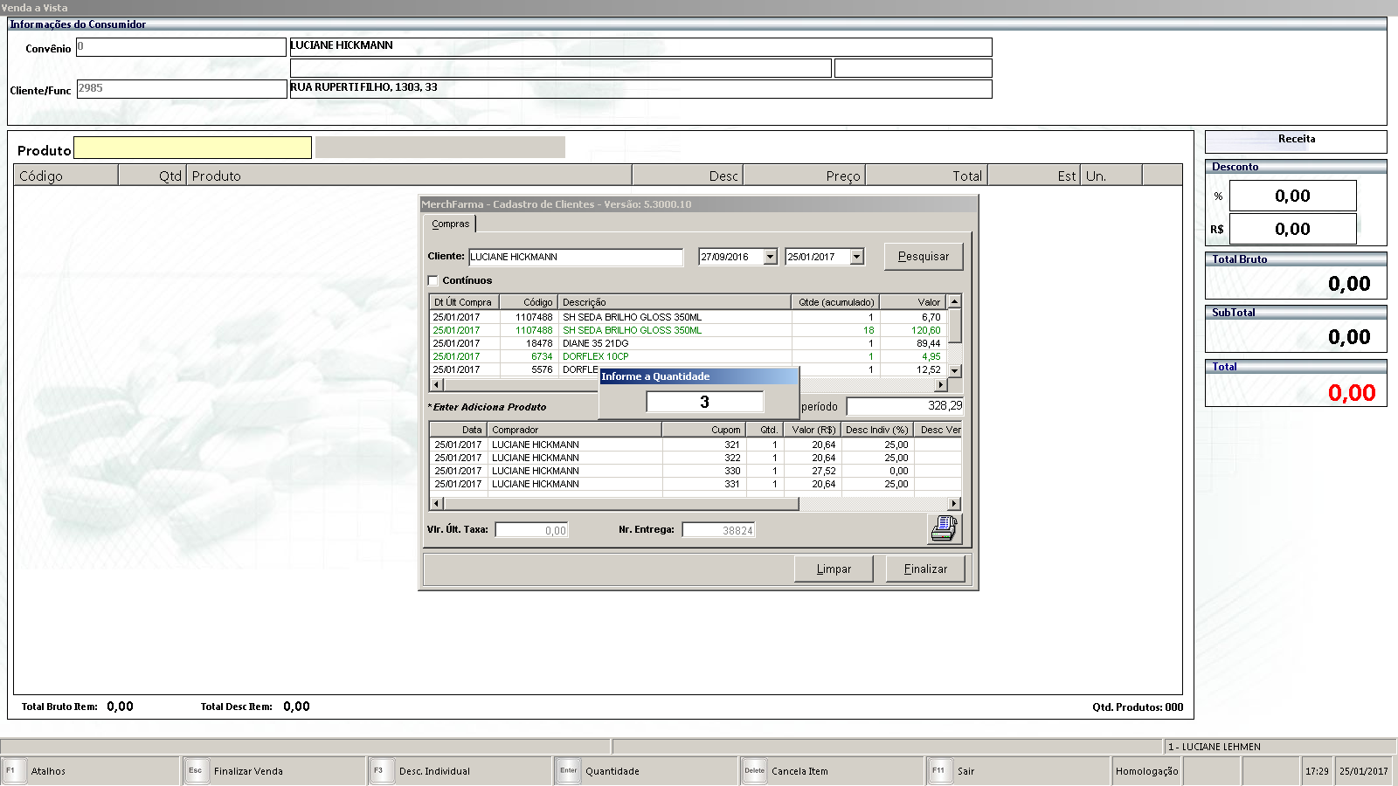Click the F3 Desc. Individual icon
The image size is (1398, 786).
click(x=380, y=771)
